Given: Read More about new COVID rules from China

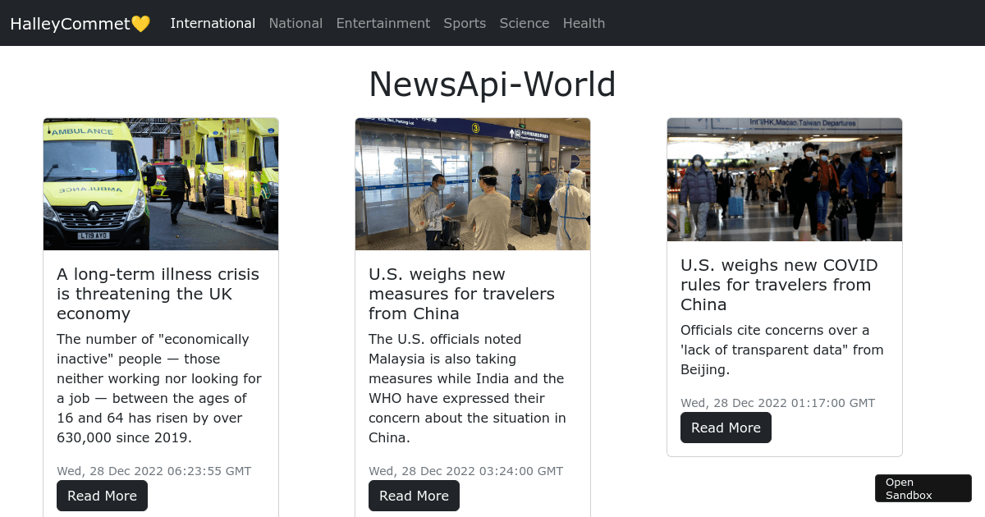Looking at the screenshot, I should pos(726,428).
